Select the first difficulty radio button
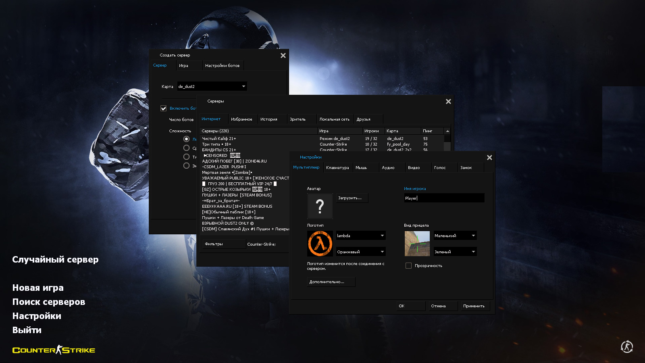 (x=186, y=139)
